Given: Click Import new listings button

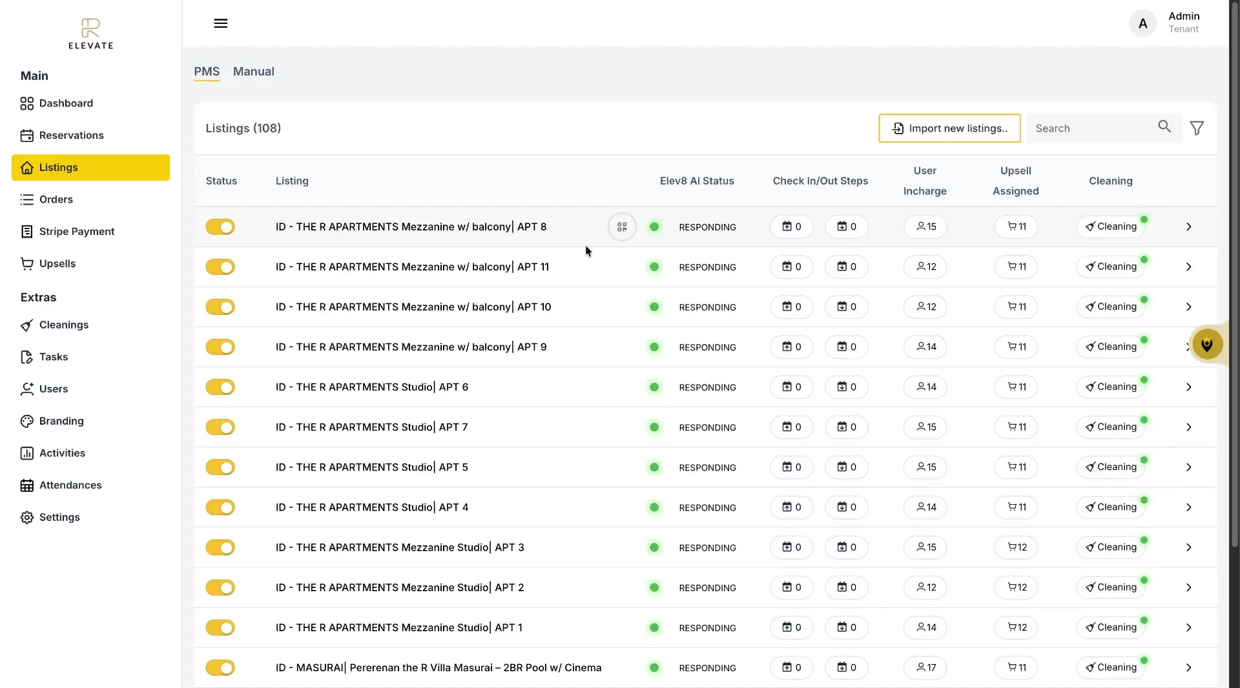Looking at the screenshot, I should click(949, 128).
